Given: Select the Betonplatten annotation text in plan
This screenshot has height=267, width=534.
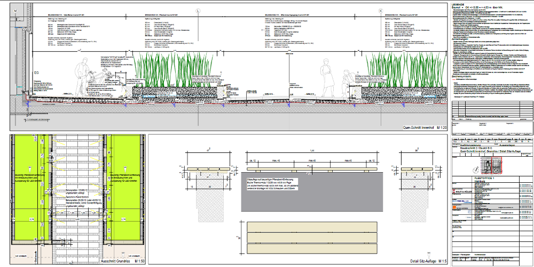Looking at the screenshot, I should (x=75, y=191).
